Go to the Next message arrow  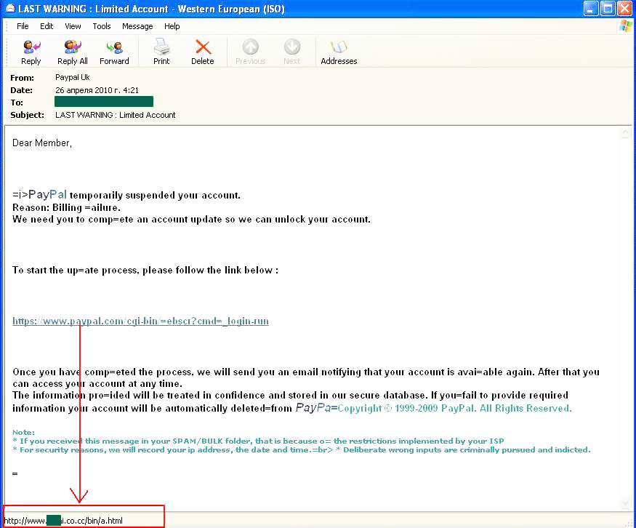292,52
